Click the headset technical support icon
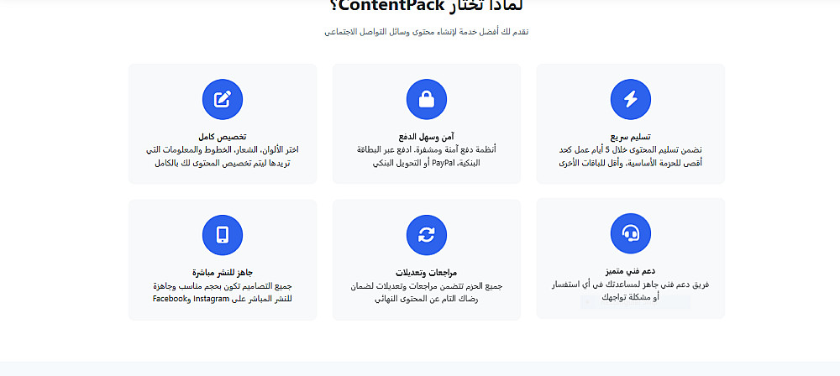 tap(631, 233)
